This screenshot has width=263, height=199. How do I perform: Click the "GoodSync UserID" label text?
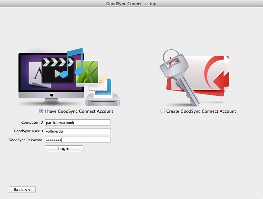(28, 131)
